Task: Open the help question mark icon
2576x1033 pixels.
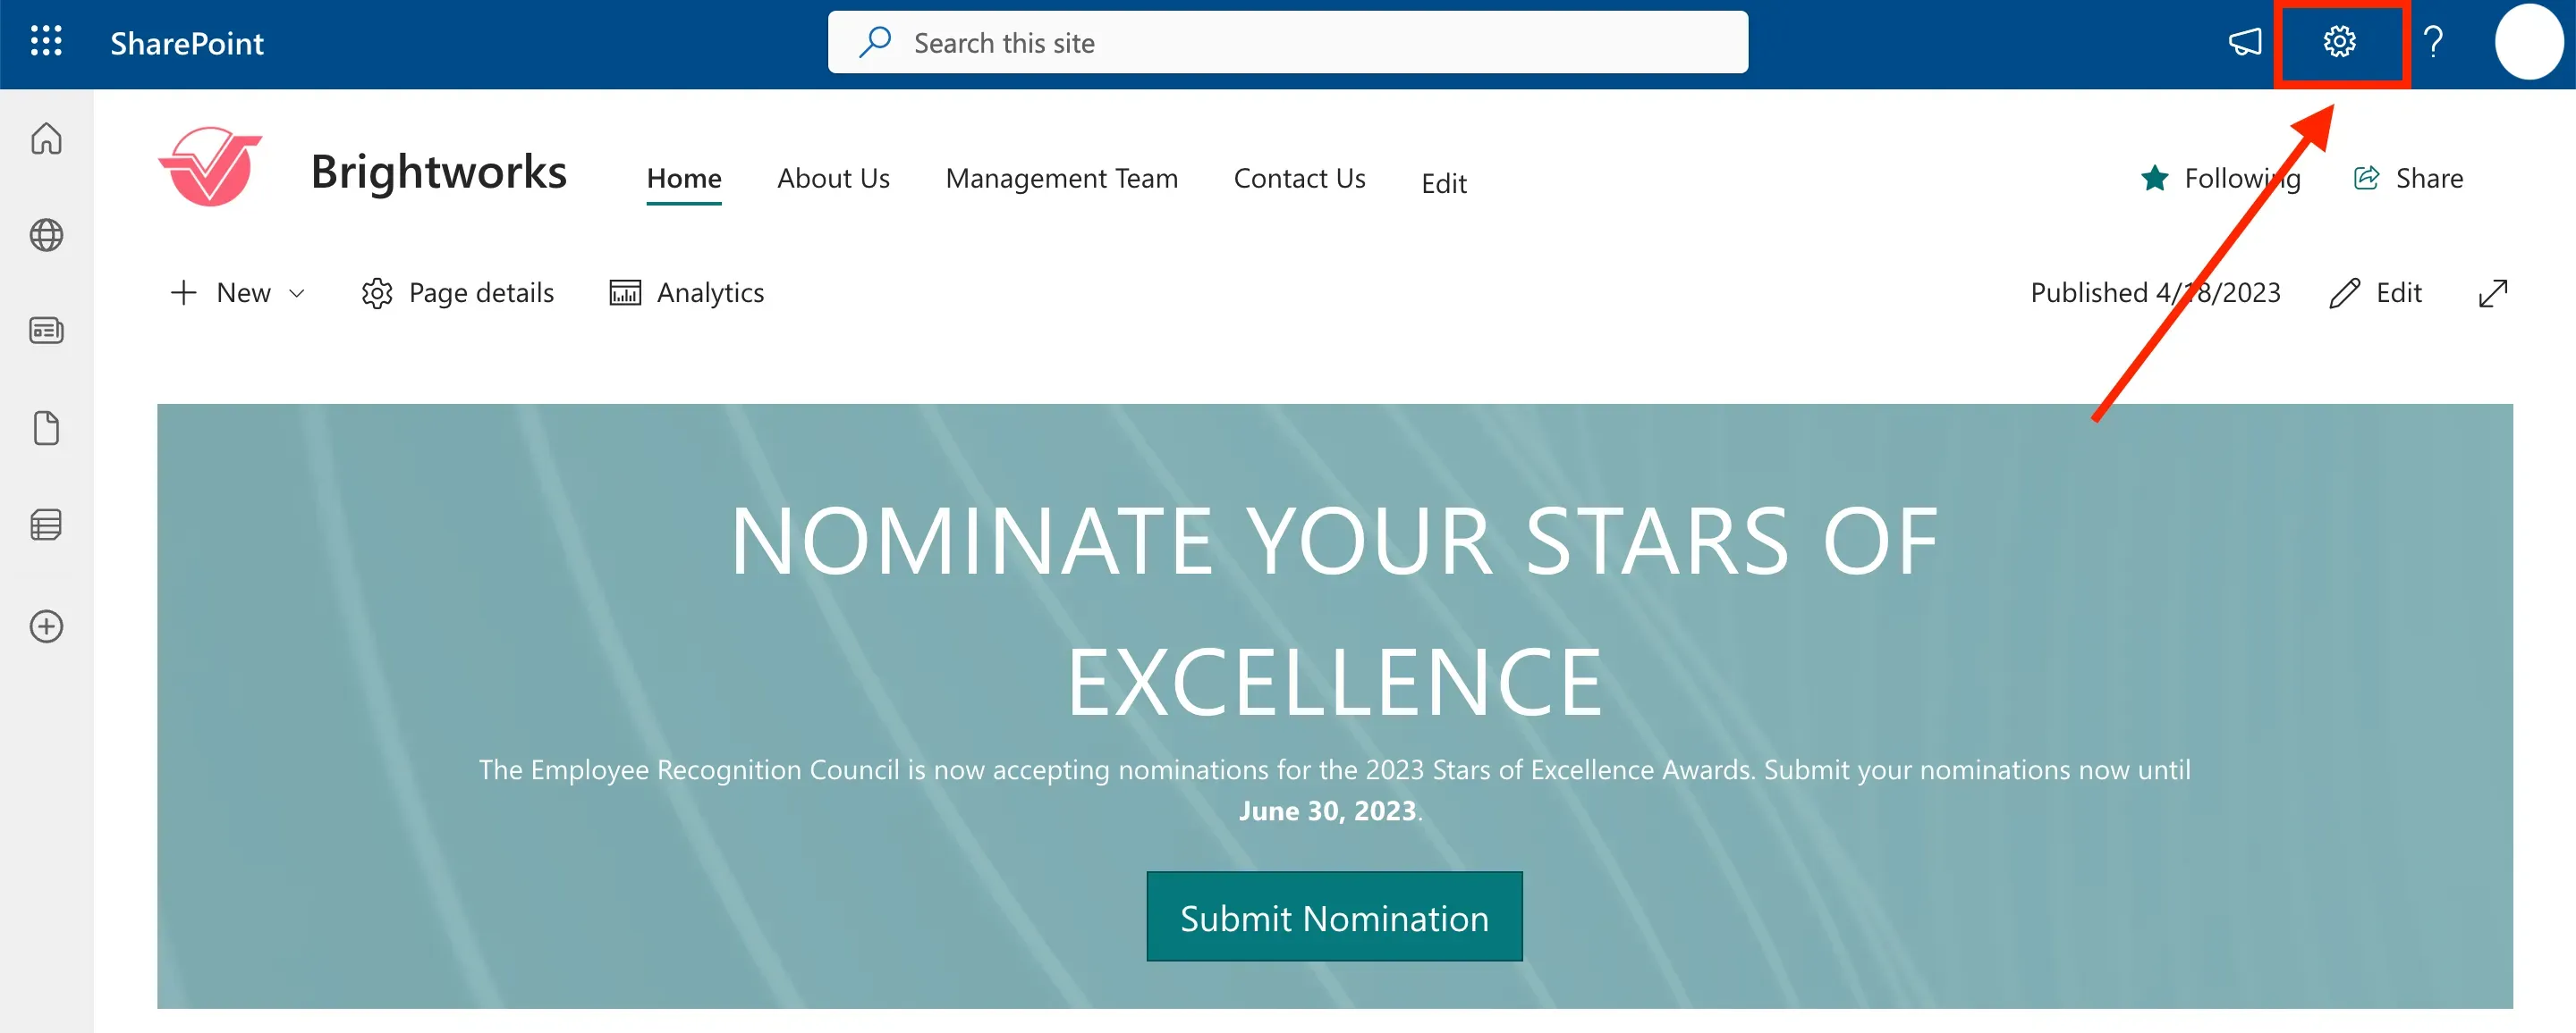Action: (2434, 42)
